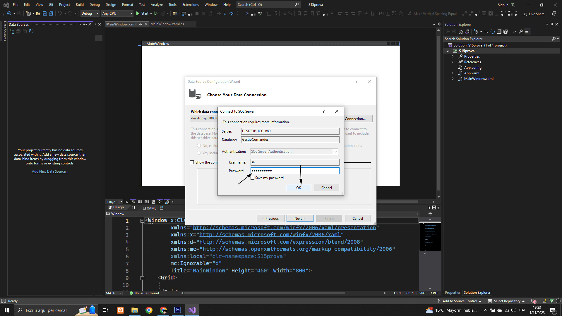Click Add New Data Source icon in panel
562x316 pixels.
(12, 31)
